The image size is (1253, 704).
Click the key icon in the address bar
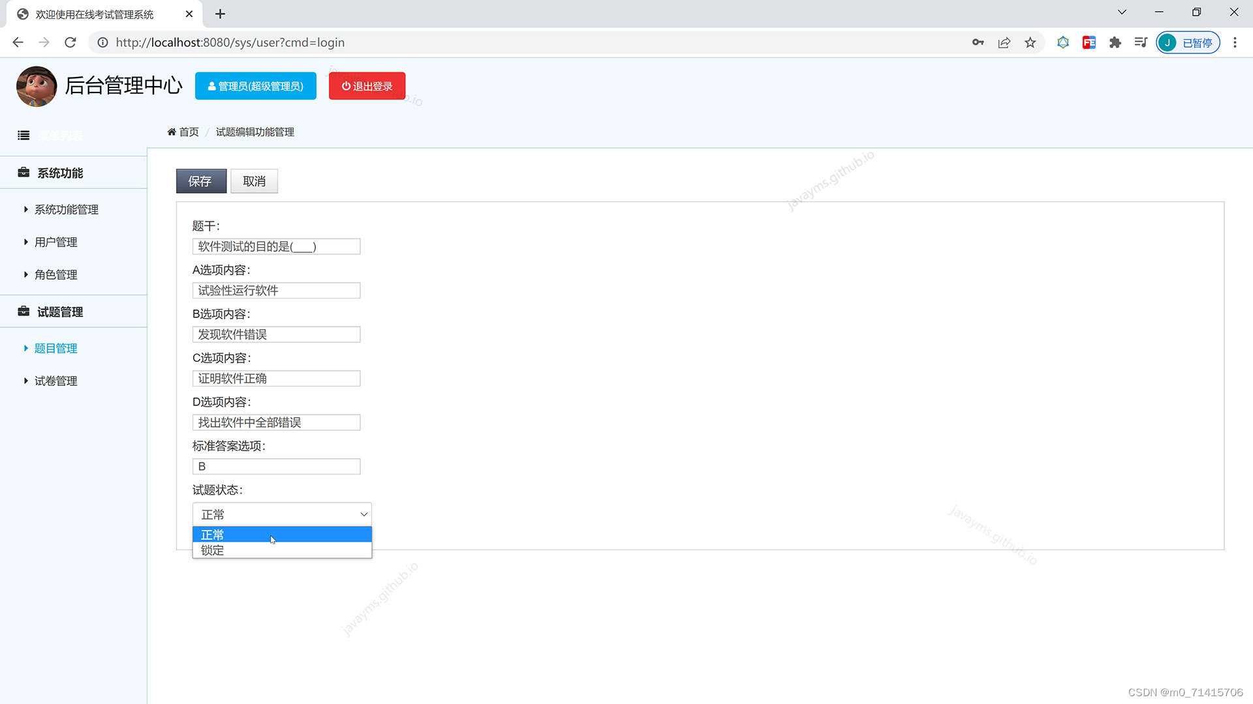click(x=978, y=42)
